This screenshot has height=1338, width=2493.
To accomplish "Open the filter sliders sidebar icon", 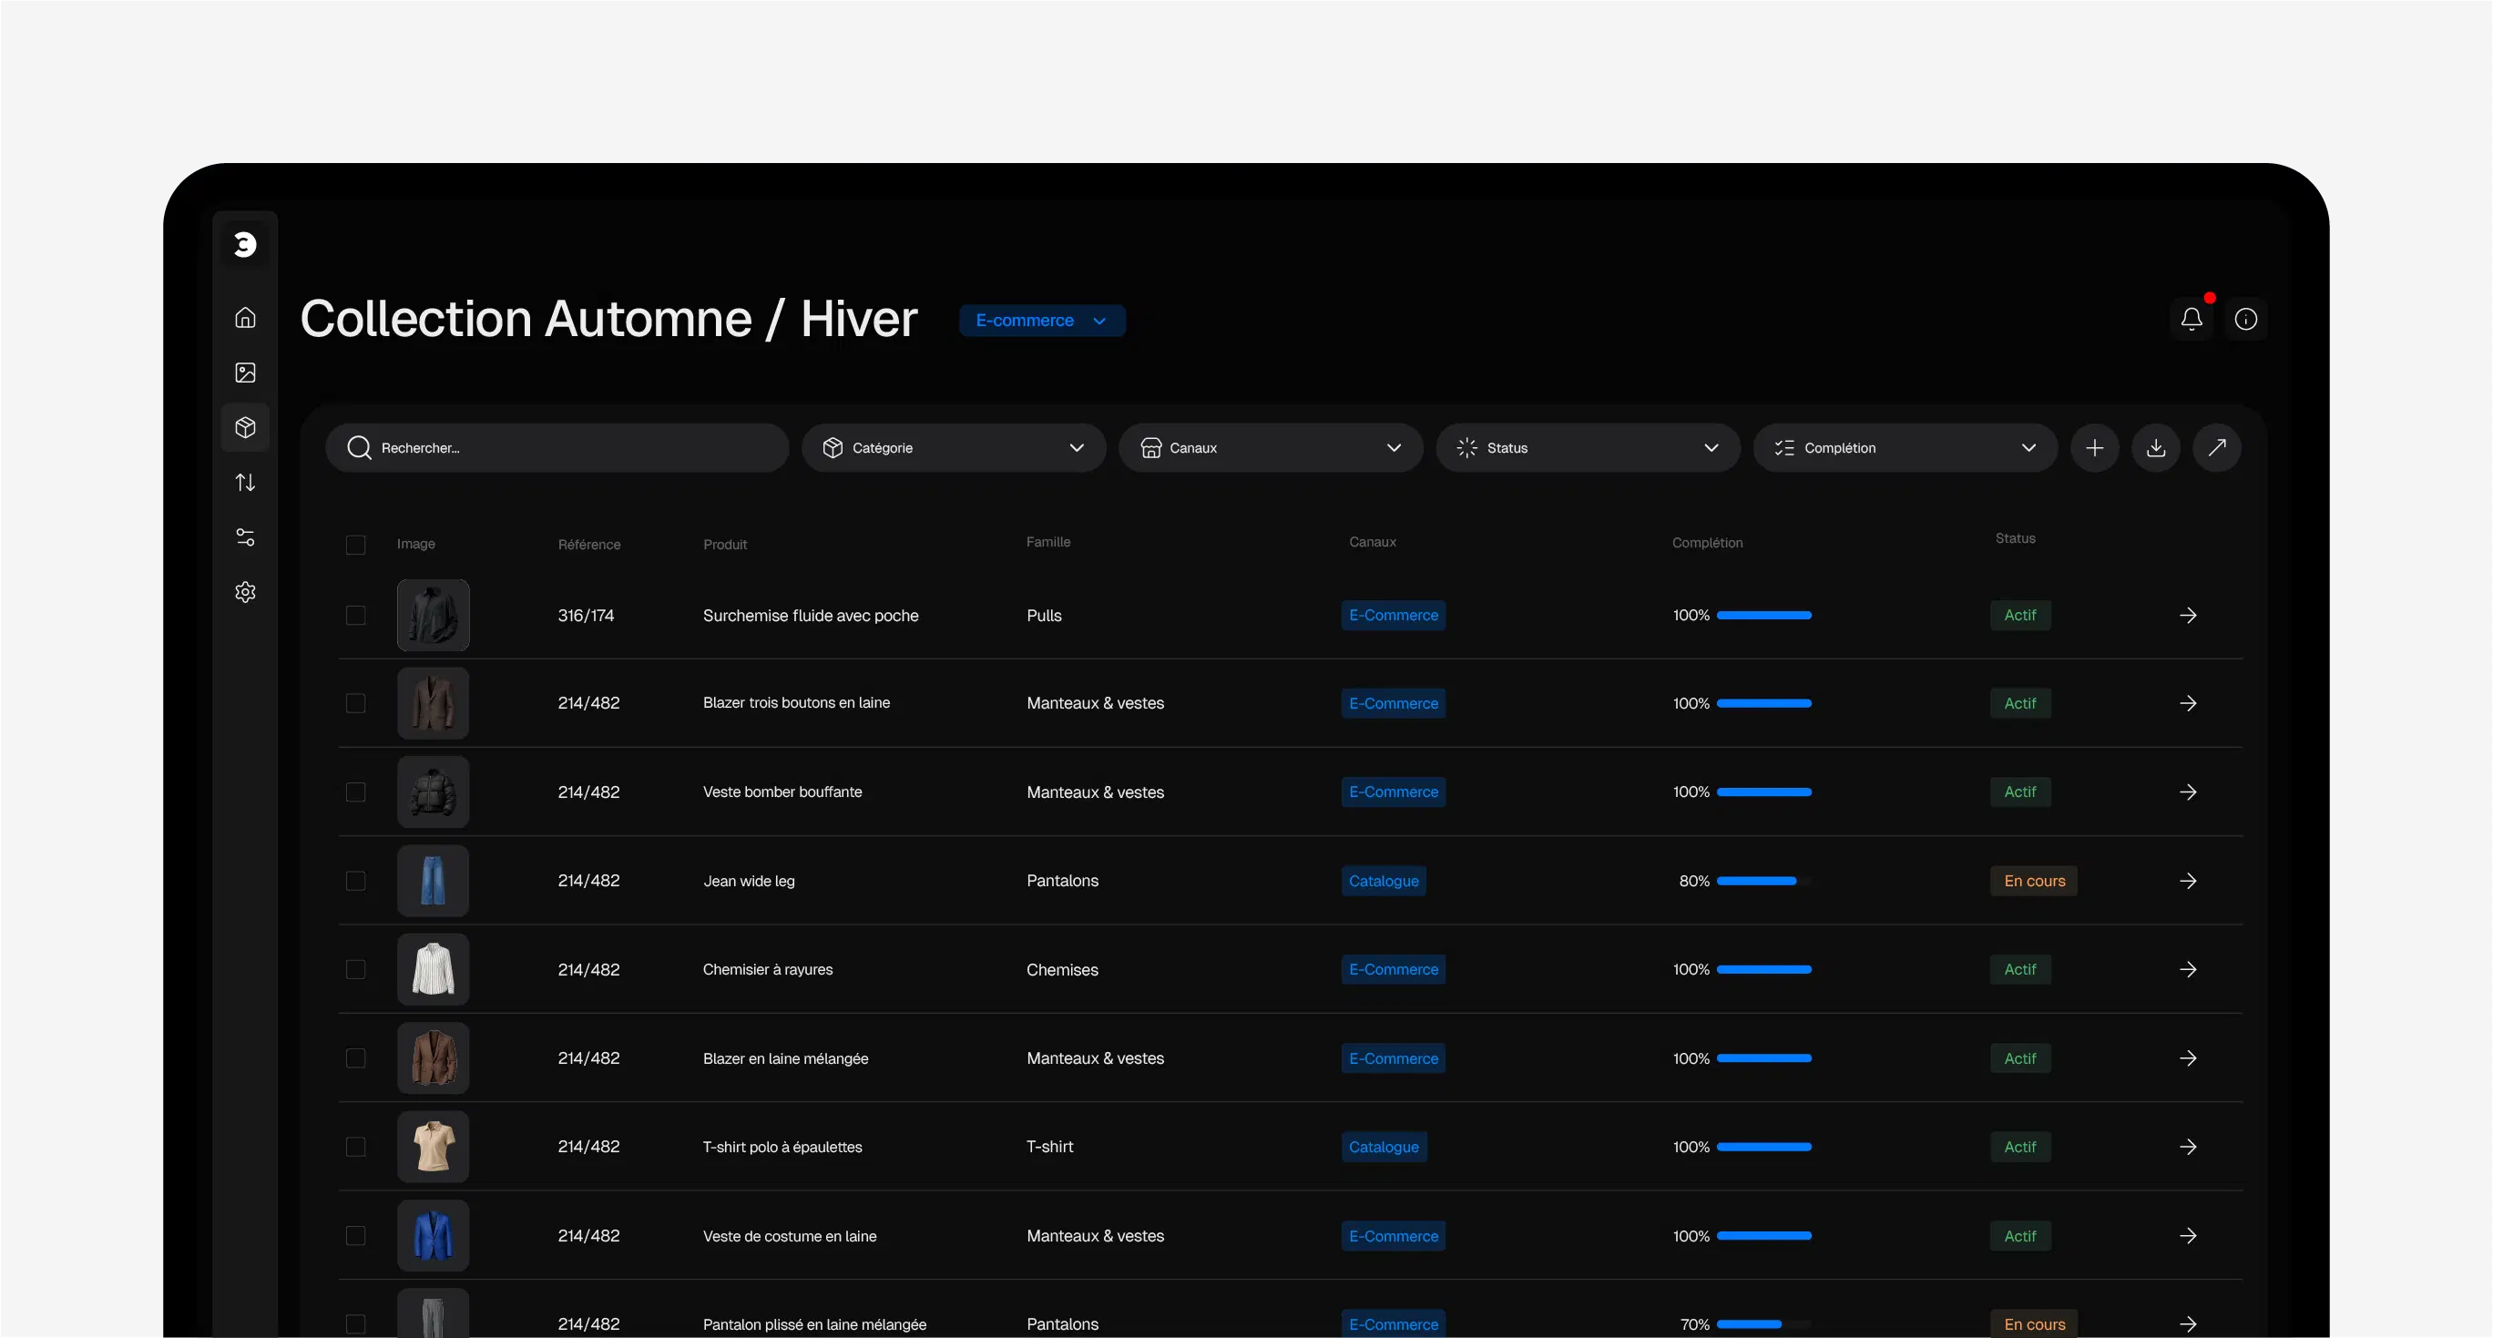I will pos(245,537).
